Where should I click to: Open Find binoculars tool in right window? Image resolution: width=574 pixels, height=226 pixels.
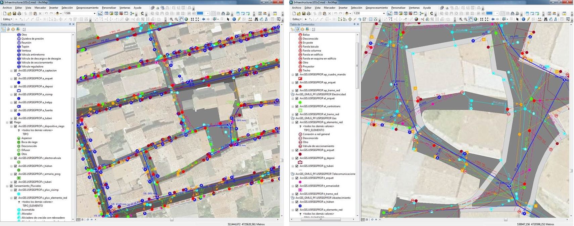pyautogui.click(x=545, y=19)
